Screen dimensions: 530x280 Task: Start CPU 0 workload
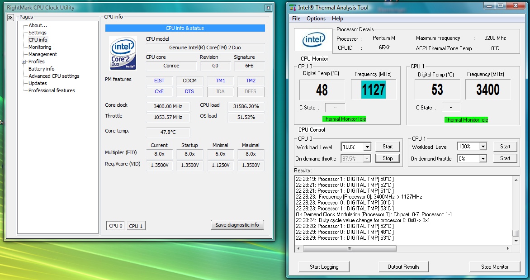[x=388, y=147]
